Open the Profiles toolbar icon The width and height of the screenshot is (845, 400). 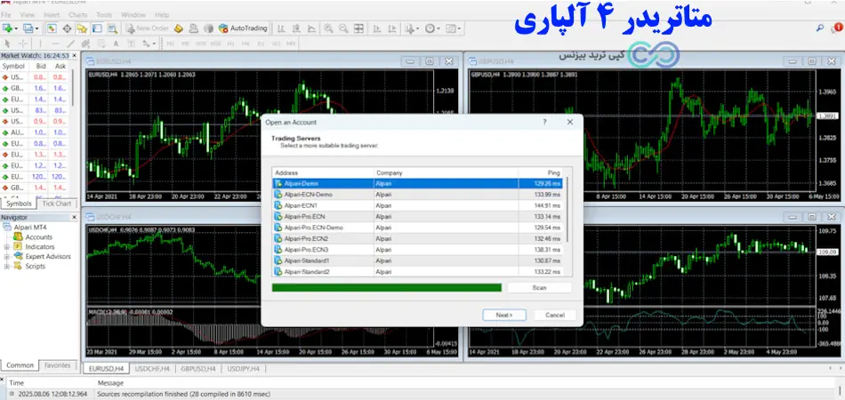coord(28,28)
